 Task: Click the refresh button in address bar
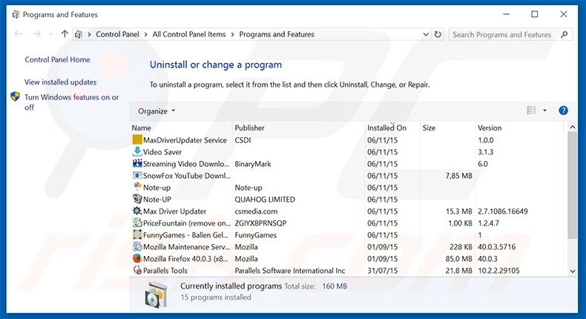pyautogui.click(x=438, y=34)
